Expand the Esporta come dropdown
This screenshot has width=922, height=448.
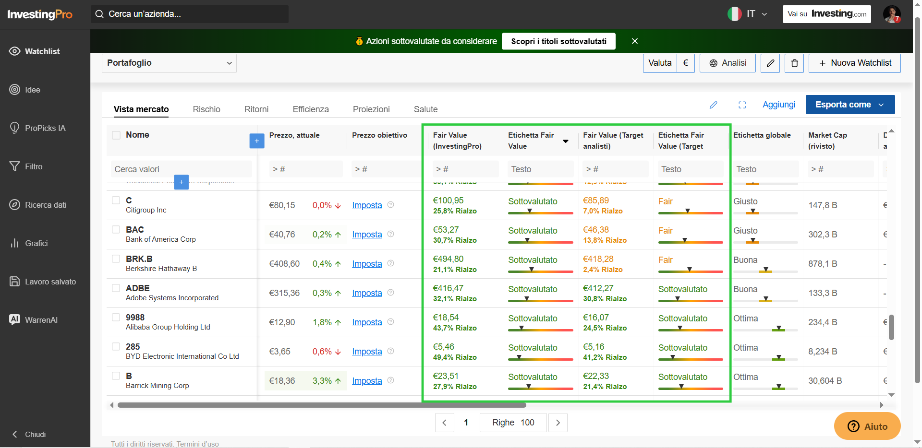(x=850, y=105)
